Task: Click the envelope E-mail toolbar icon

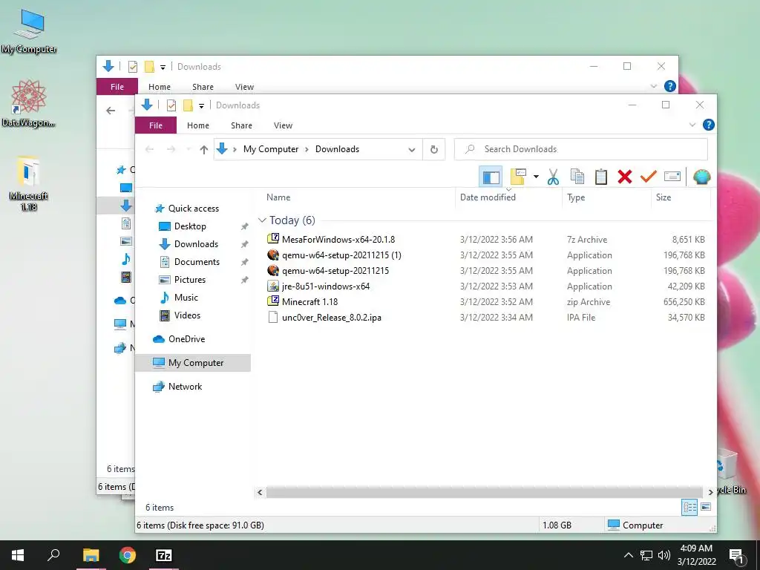Action: pyautogui.click(x=672, y=177)
